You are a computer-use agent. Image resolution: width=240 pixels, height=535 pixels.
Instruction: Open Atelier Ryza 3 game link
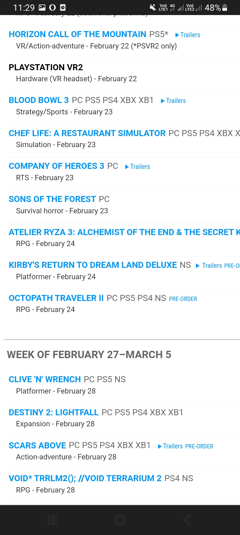click(x=124, y=232)
